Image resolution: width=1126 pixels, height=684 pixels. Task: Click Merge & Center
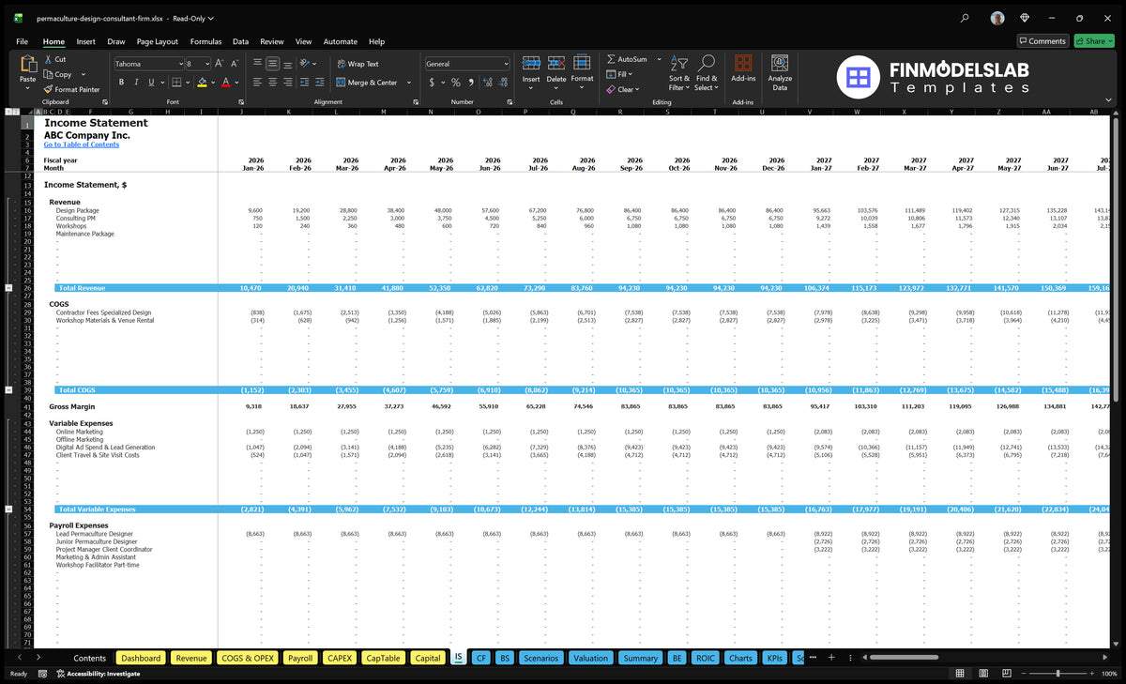tap(366, 83)
